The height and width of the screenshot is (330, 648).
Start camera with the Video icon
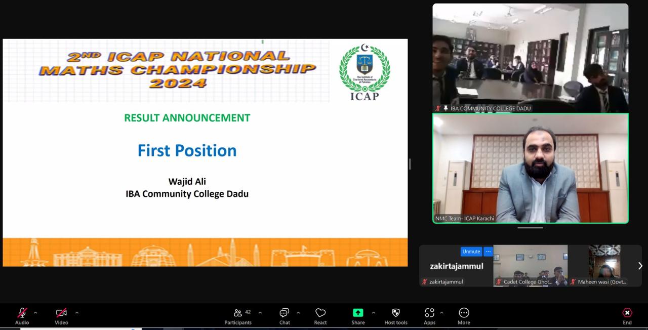61,313
